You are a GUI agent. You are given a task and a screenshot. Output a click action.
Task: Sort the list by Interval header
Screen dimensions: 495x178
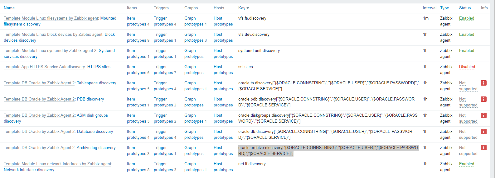pos(429,8)
